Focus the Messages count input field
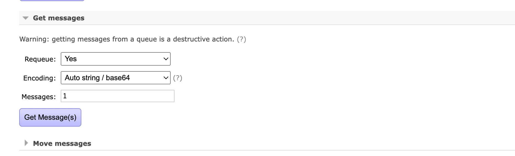Image resolution: width=515 pixels, height=156 pixels. click(x=118, y=96)
